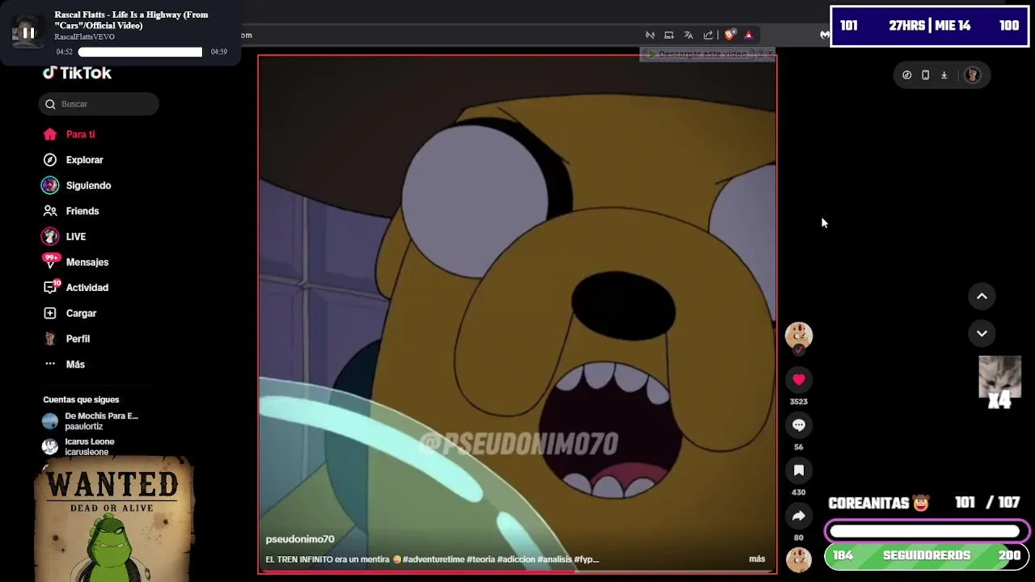The height and width of the screenshot is (582, 1035).
Task: Close the Descargar este video overlay
Action: tap(770, 54)
